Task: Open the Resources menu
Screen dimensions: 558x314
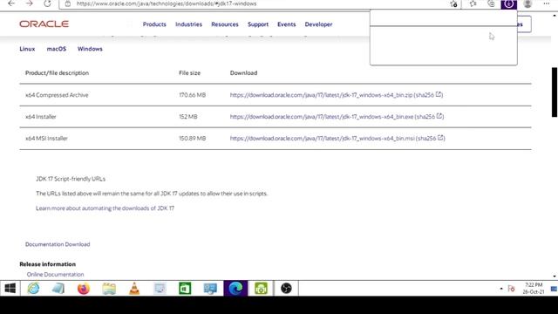Action: click(225, 24)
